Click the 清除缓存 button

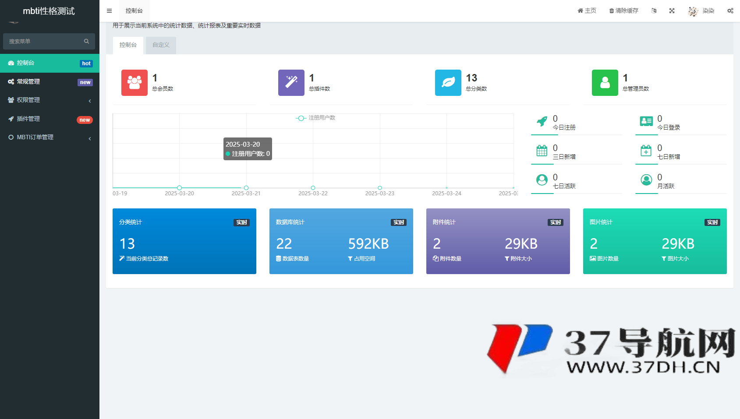point(623,11)
